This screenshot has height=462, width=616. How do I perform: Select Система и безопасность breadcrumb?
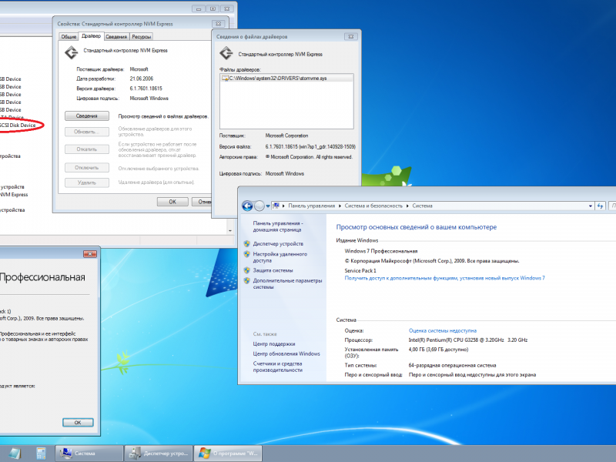click(373, 206)
